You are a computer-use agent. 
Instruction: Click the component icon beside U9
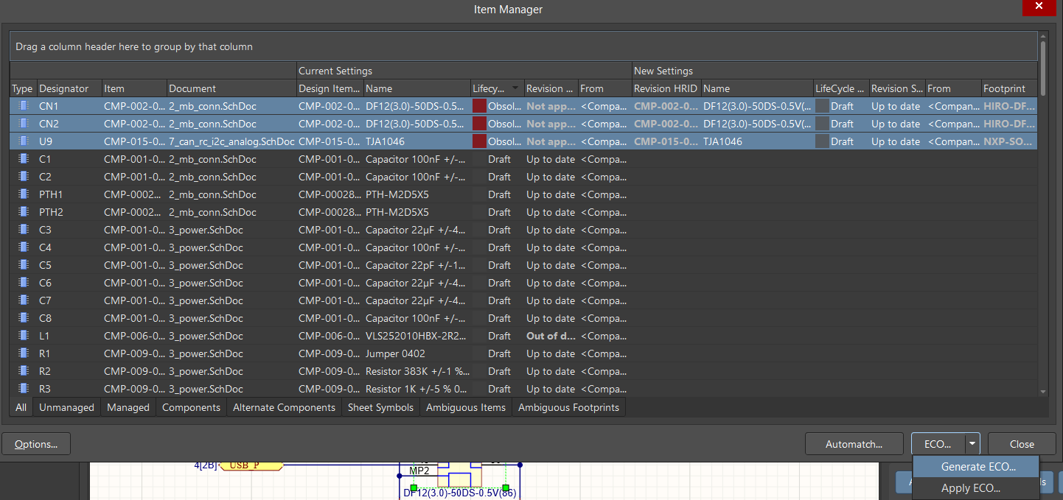coord(23,141)
